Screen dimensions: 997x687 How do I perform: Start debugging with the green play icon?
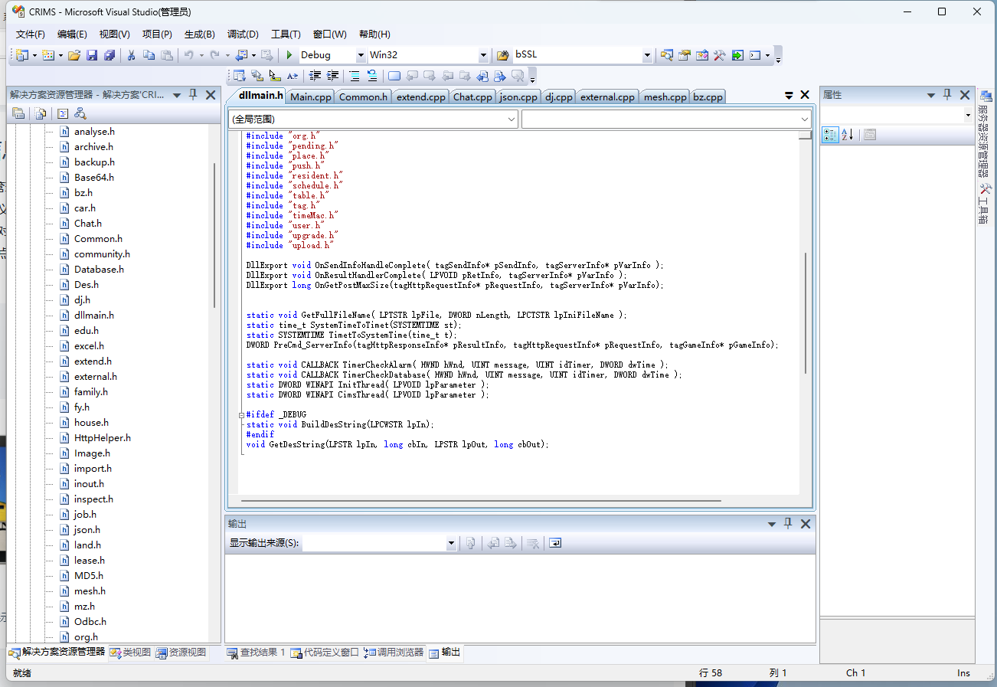(289, 55)
